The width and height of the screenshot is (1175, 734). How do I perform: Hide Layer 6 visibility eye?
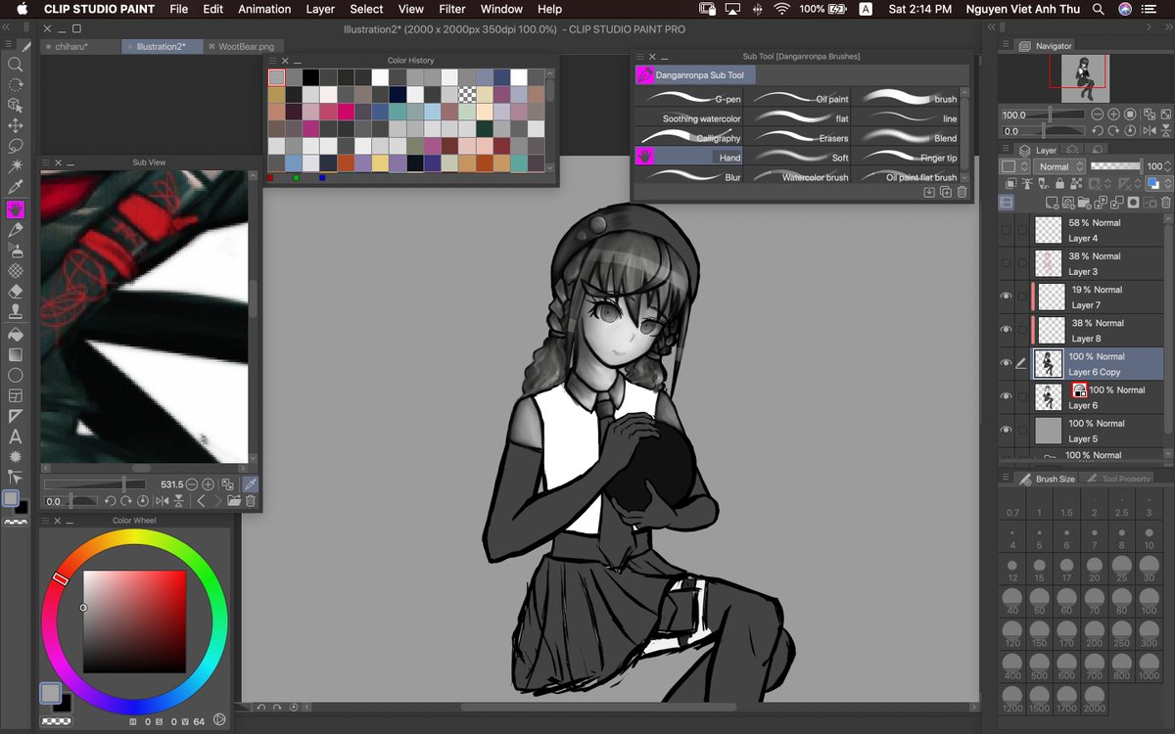click(x=1006, y=396)
